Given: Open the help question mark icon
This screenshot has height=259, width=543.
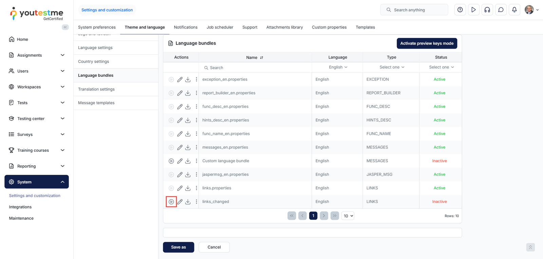Looking at the screenshot, I should pos(460,10).
